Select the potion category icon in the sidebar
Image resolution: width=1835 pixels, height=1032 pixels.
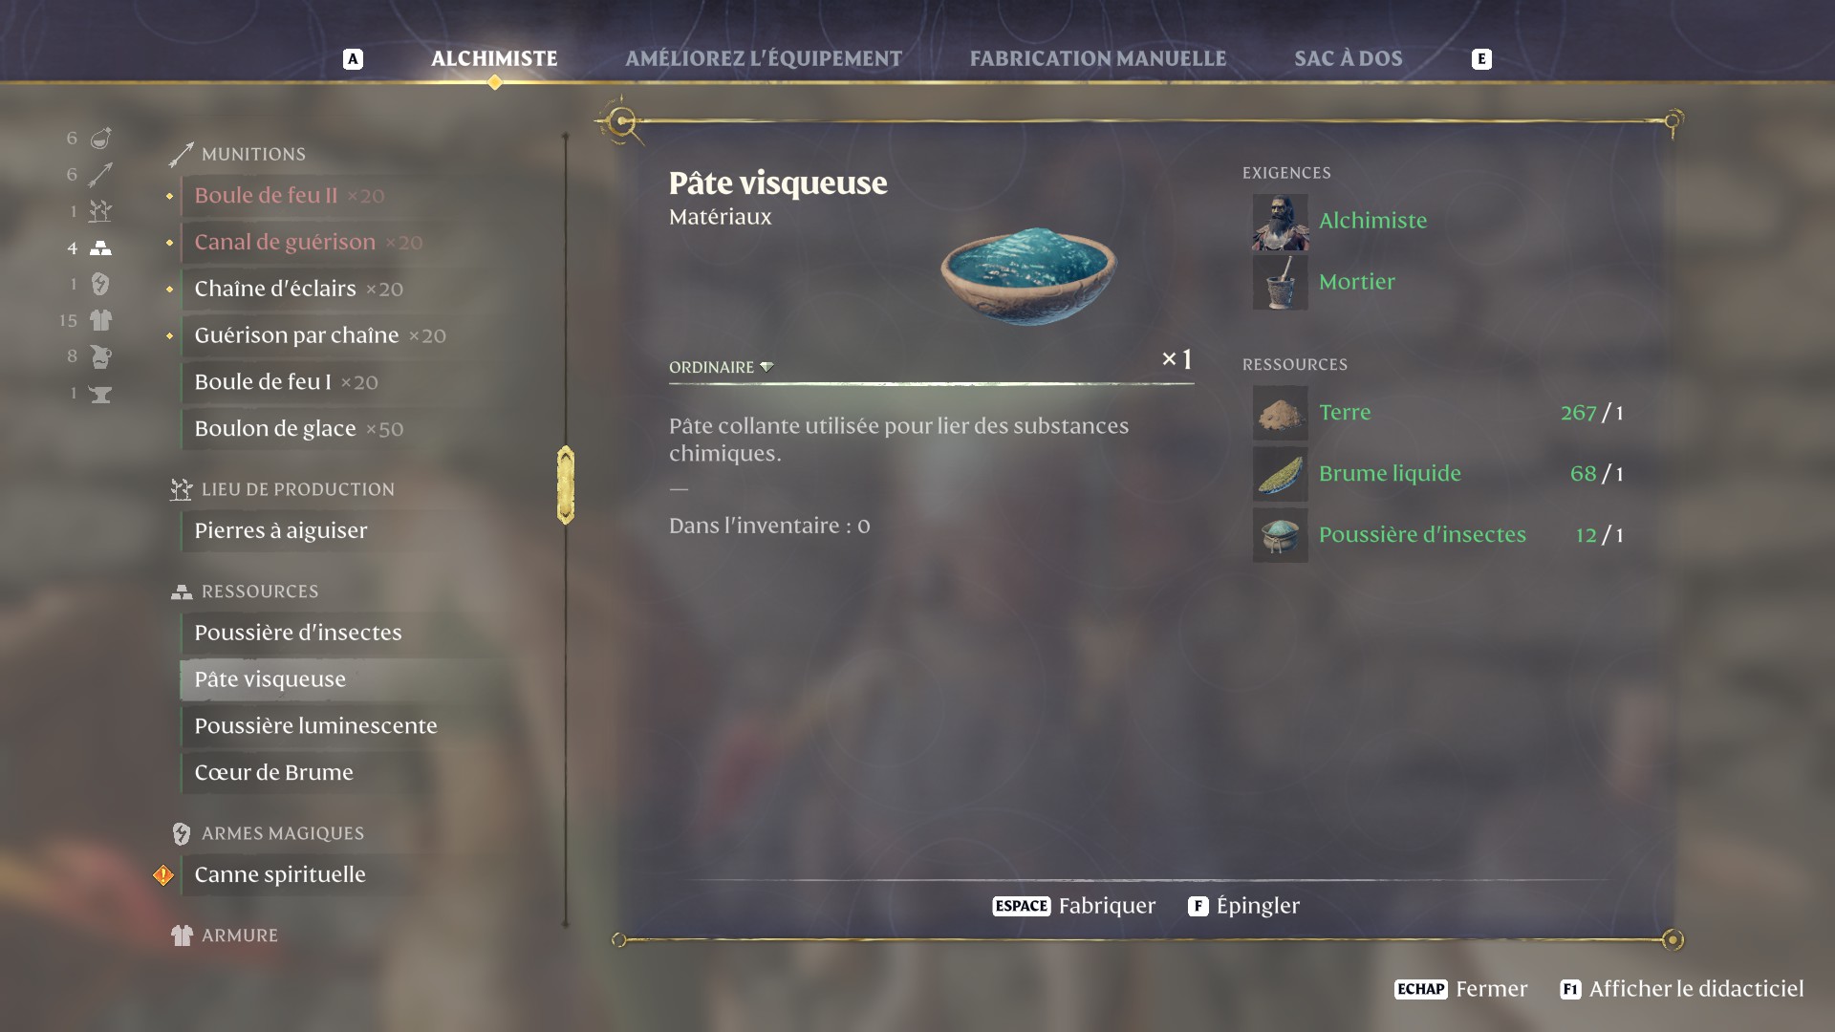click(x=100, y=139)
